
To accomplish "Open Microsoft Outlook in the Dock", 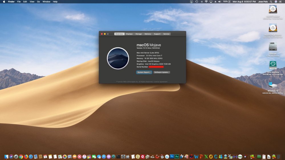I will pyautogui.click(x=211, y=157).
